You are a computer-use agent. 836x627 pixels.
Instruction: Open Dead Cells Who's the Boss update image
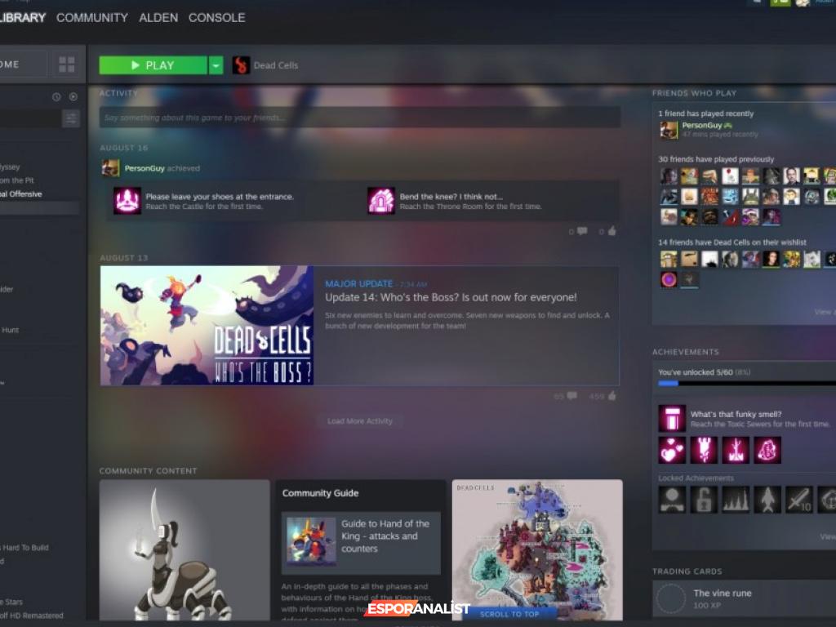[207, 326]
